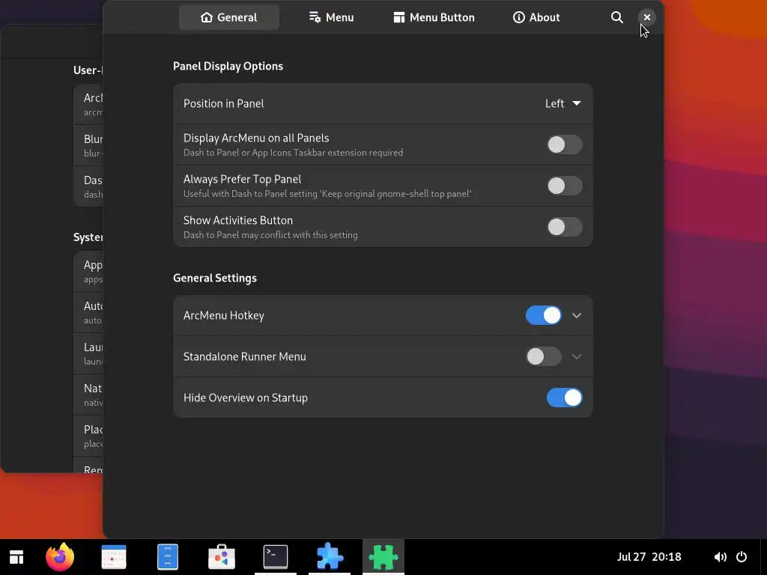Launch Firefox from the taskbar
This screenshot has width=767, height=575.
(60, 557)
